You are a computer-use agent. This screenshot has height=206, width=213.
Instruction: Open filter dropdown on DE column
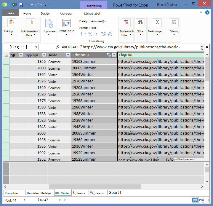coord(21,55)
